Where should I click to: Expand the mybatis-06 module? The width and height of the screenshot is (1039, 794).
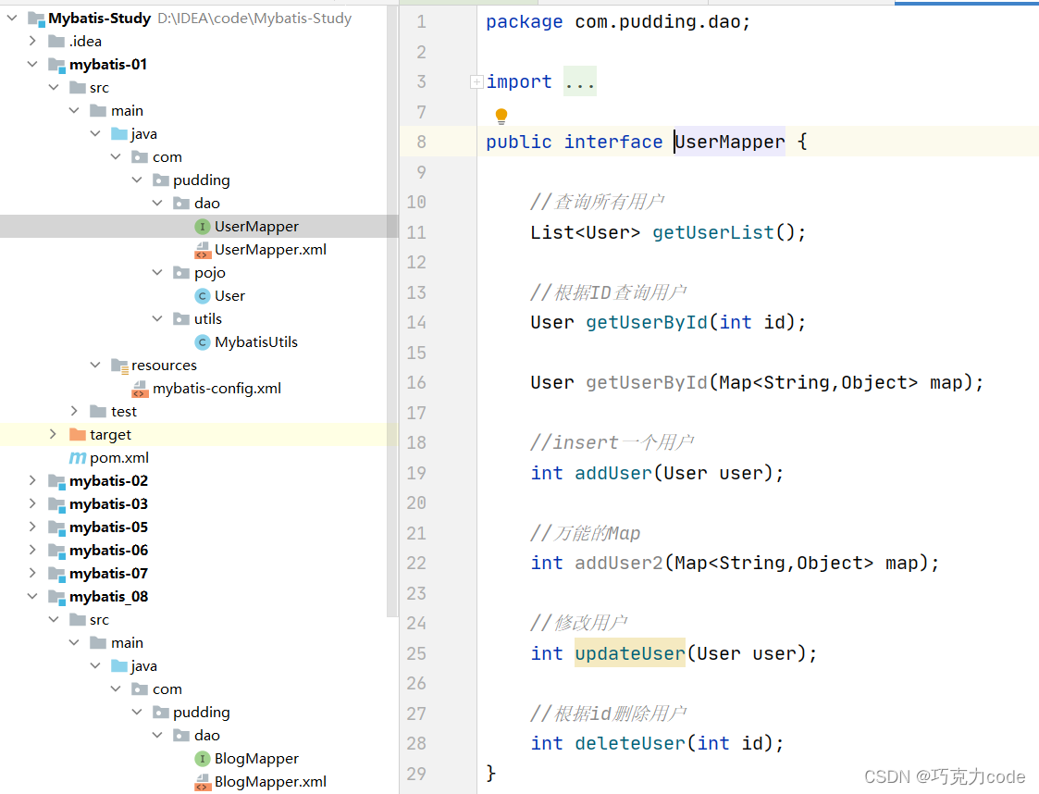(32, 551)
